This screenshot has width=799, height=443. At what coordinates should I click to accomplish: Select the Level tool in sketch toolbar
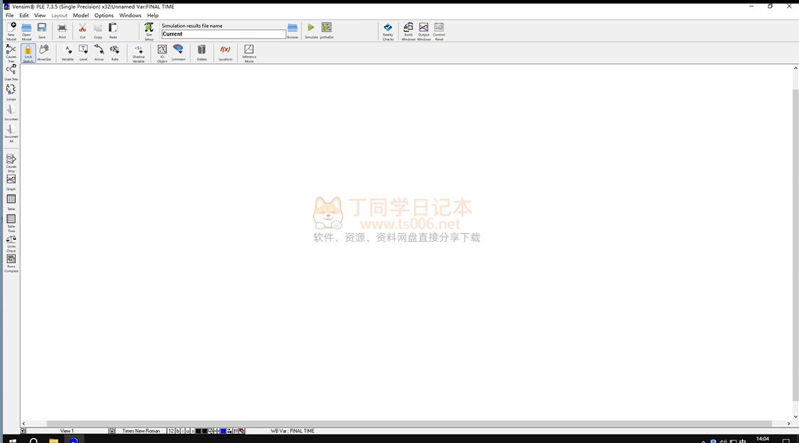[x=83, y=52]
